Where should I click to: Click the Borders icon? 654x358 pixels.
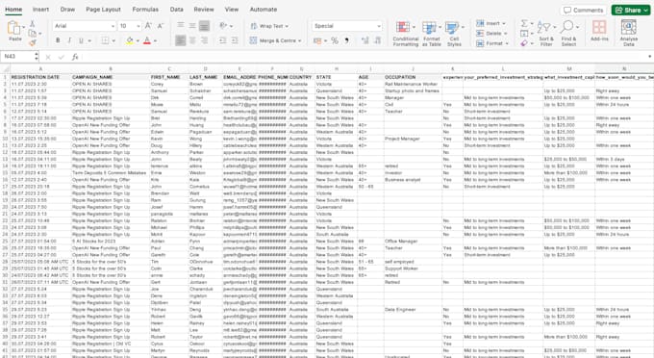click(x=105, y=40)
